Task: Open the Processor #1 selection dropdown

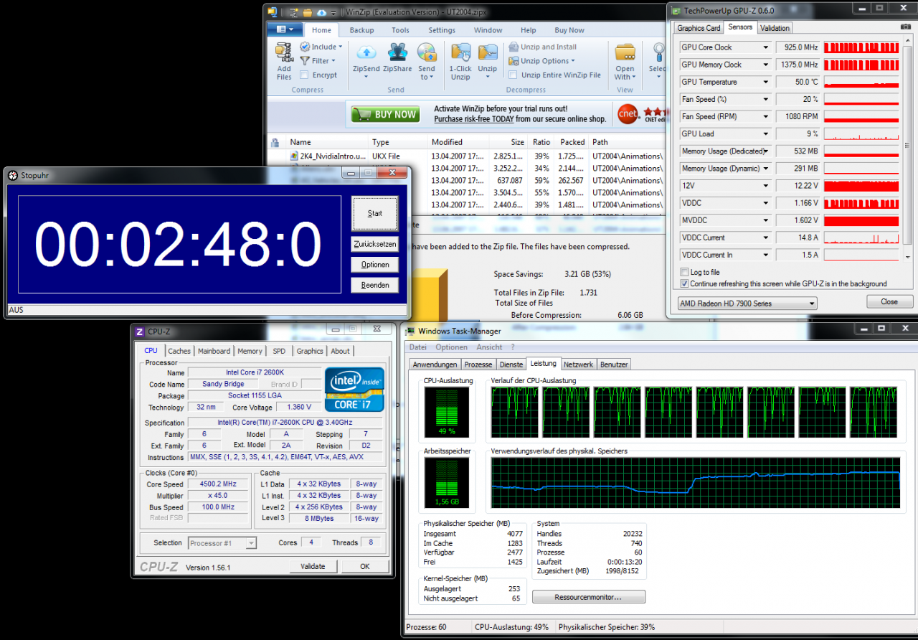Action: click(x=222, y=543)
